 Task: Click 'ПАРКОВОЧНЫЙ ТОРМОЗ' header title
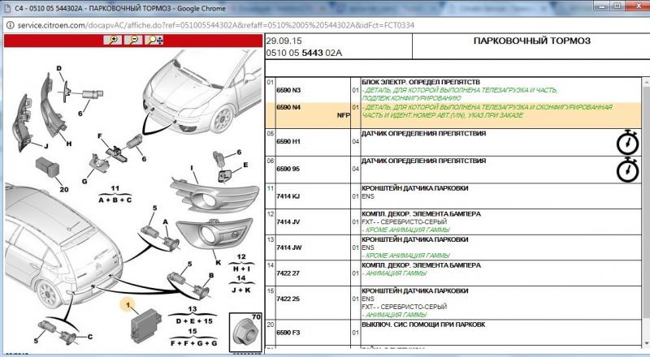pos(531,41)
